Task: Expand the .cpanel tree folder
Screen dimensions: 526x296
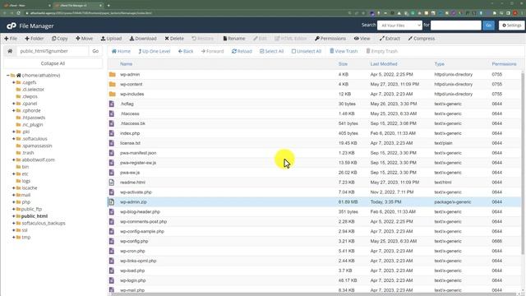Action: coord(14,104)
